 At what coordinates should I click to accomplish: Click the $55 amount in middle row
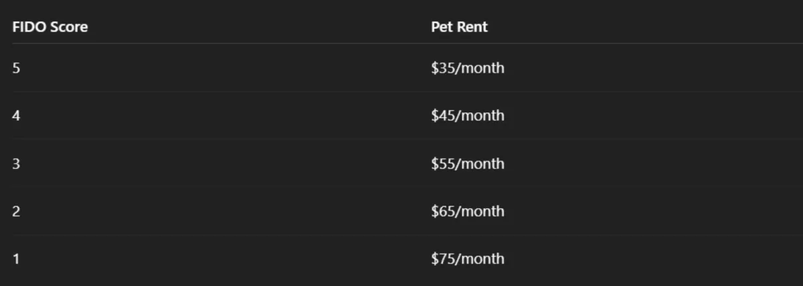[x=442, y=163]
